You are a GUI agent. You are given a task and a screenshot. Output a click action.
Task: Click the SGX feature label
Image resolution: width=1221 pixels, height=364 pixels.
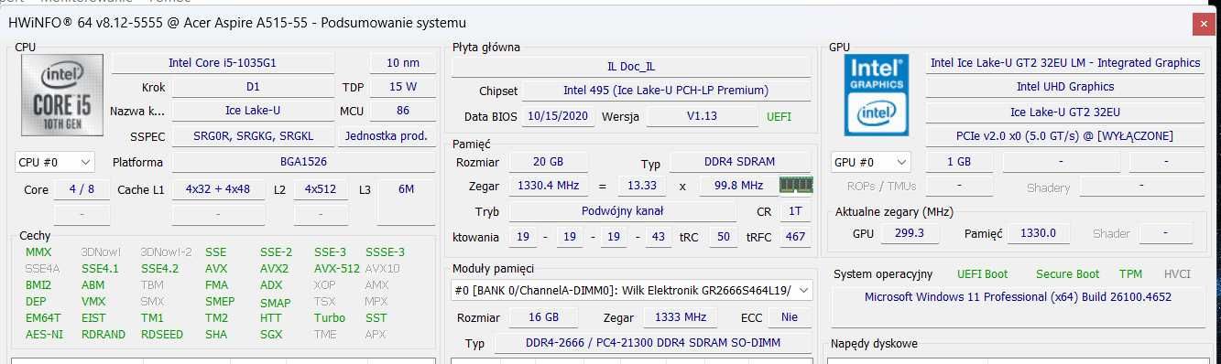(x=271, y=335)
